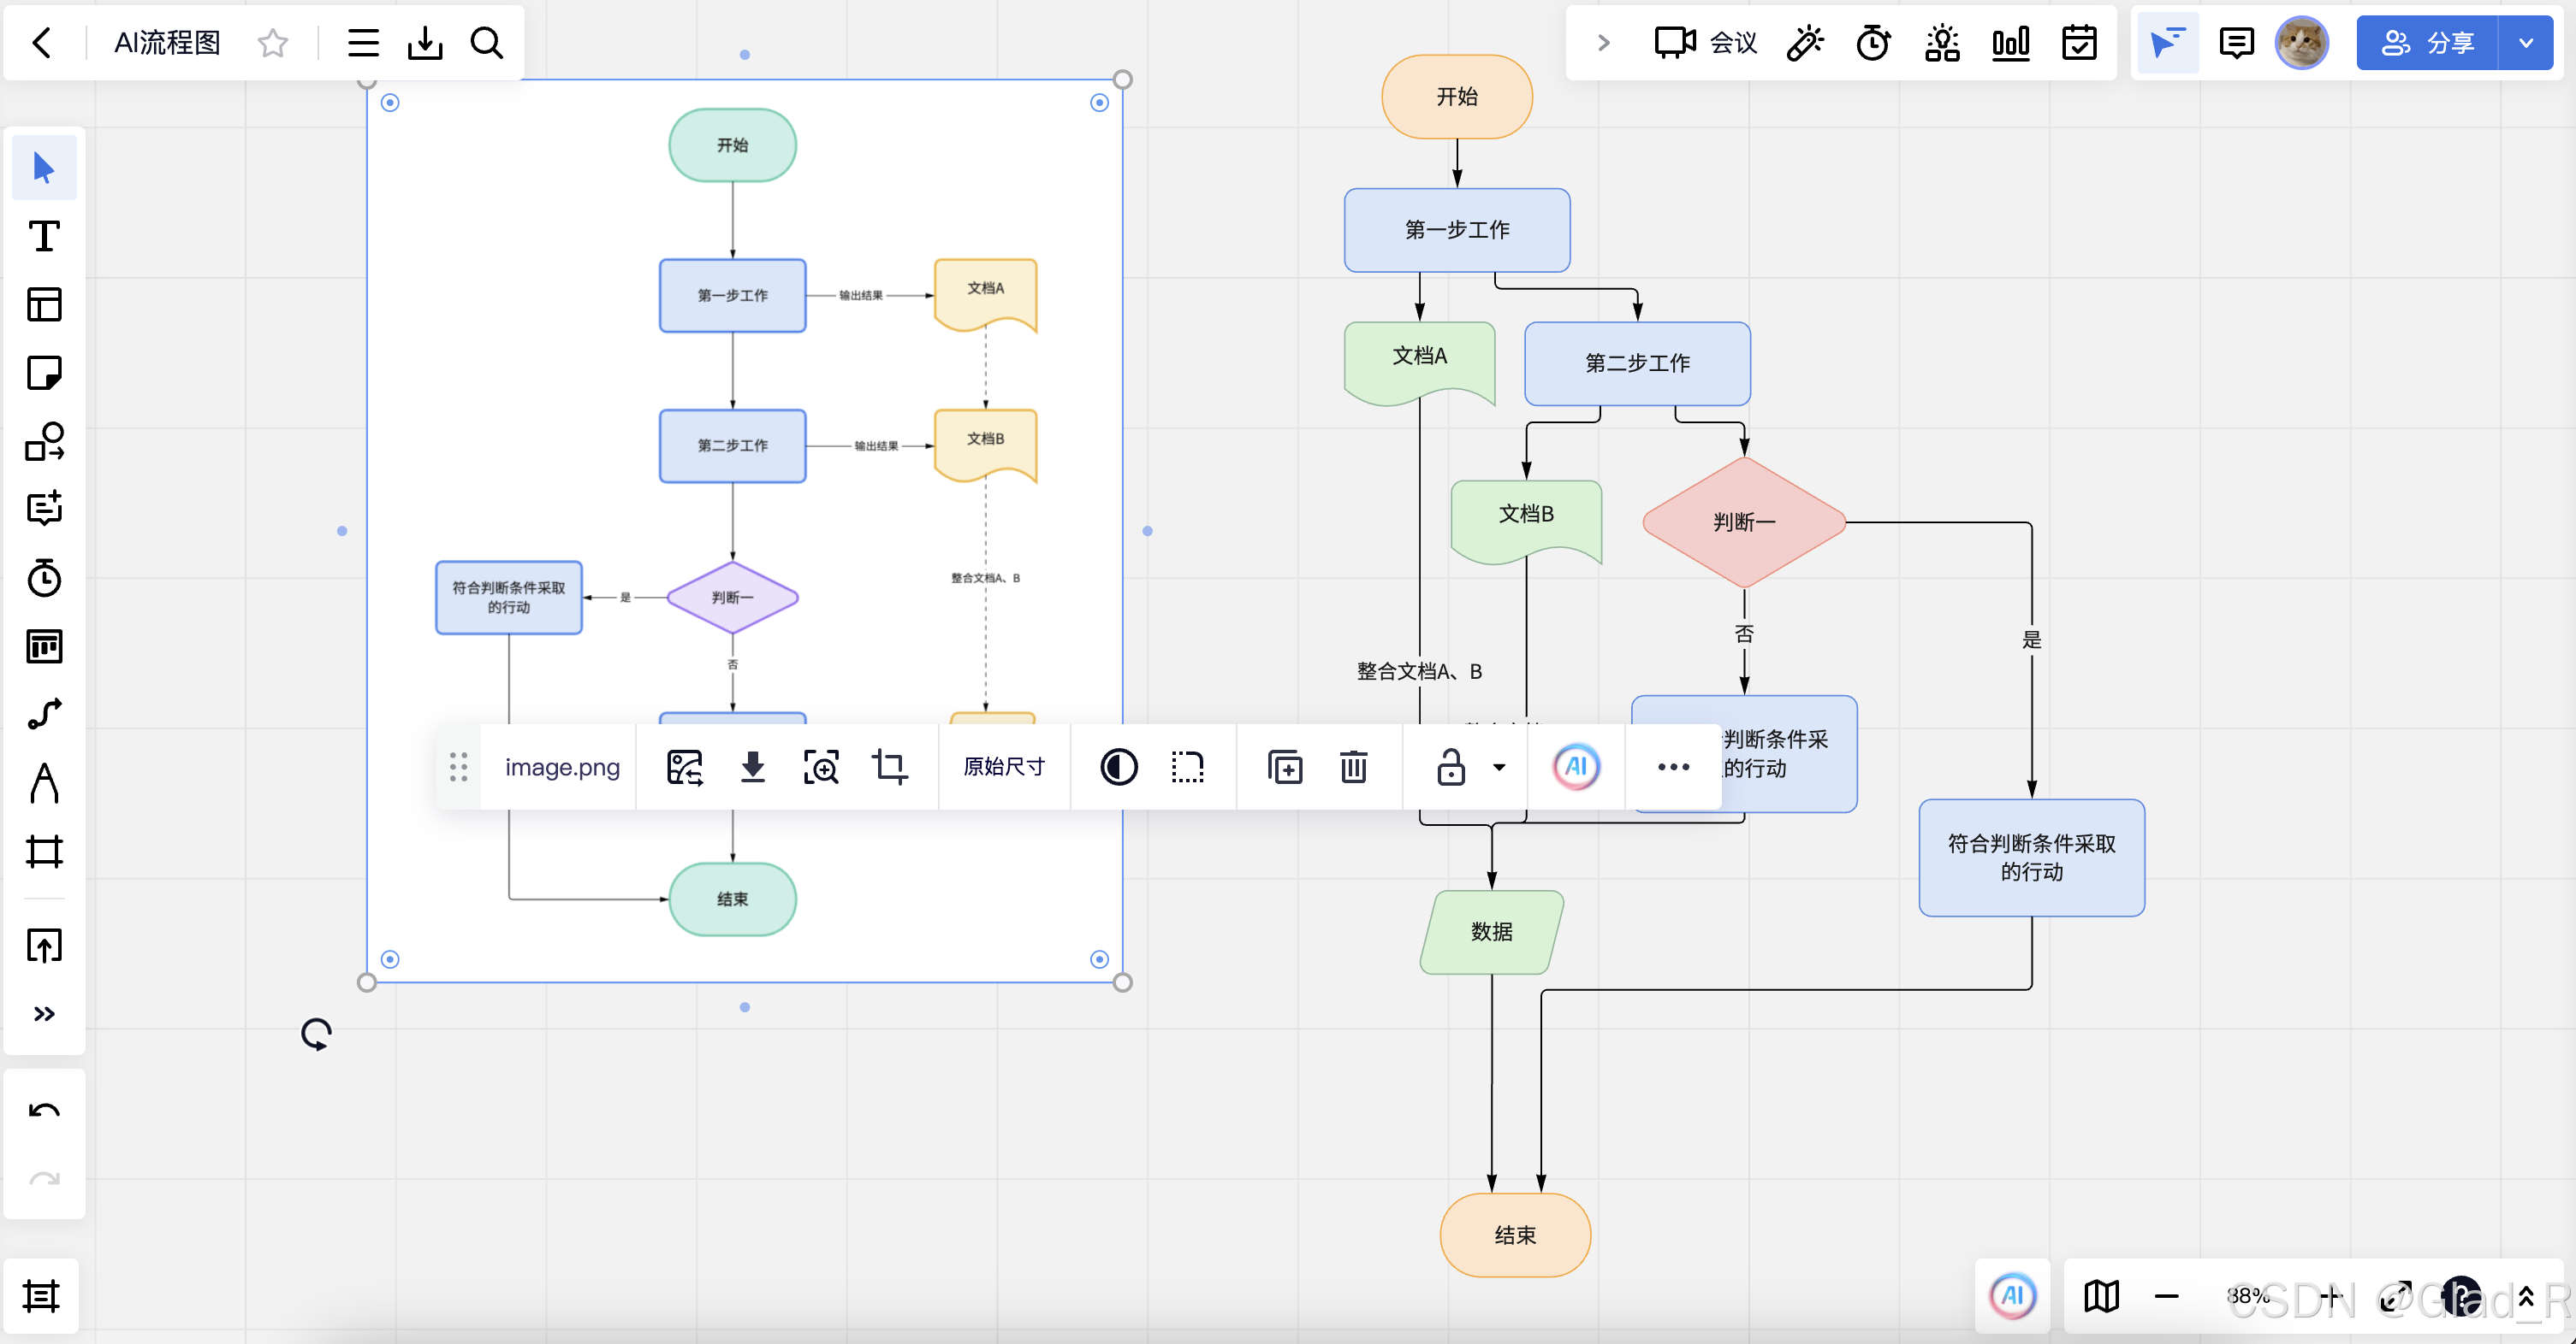This screenshot has width=2576, height=1344.
Task: Click the zoom out minus button
Action: 2166,1297
